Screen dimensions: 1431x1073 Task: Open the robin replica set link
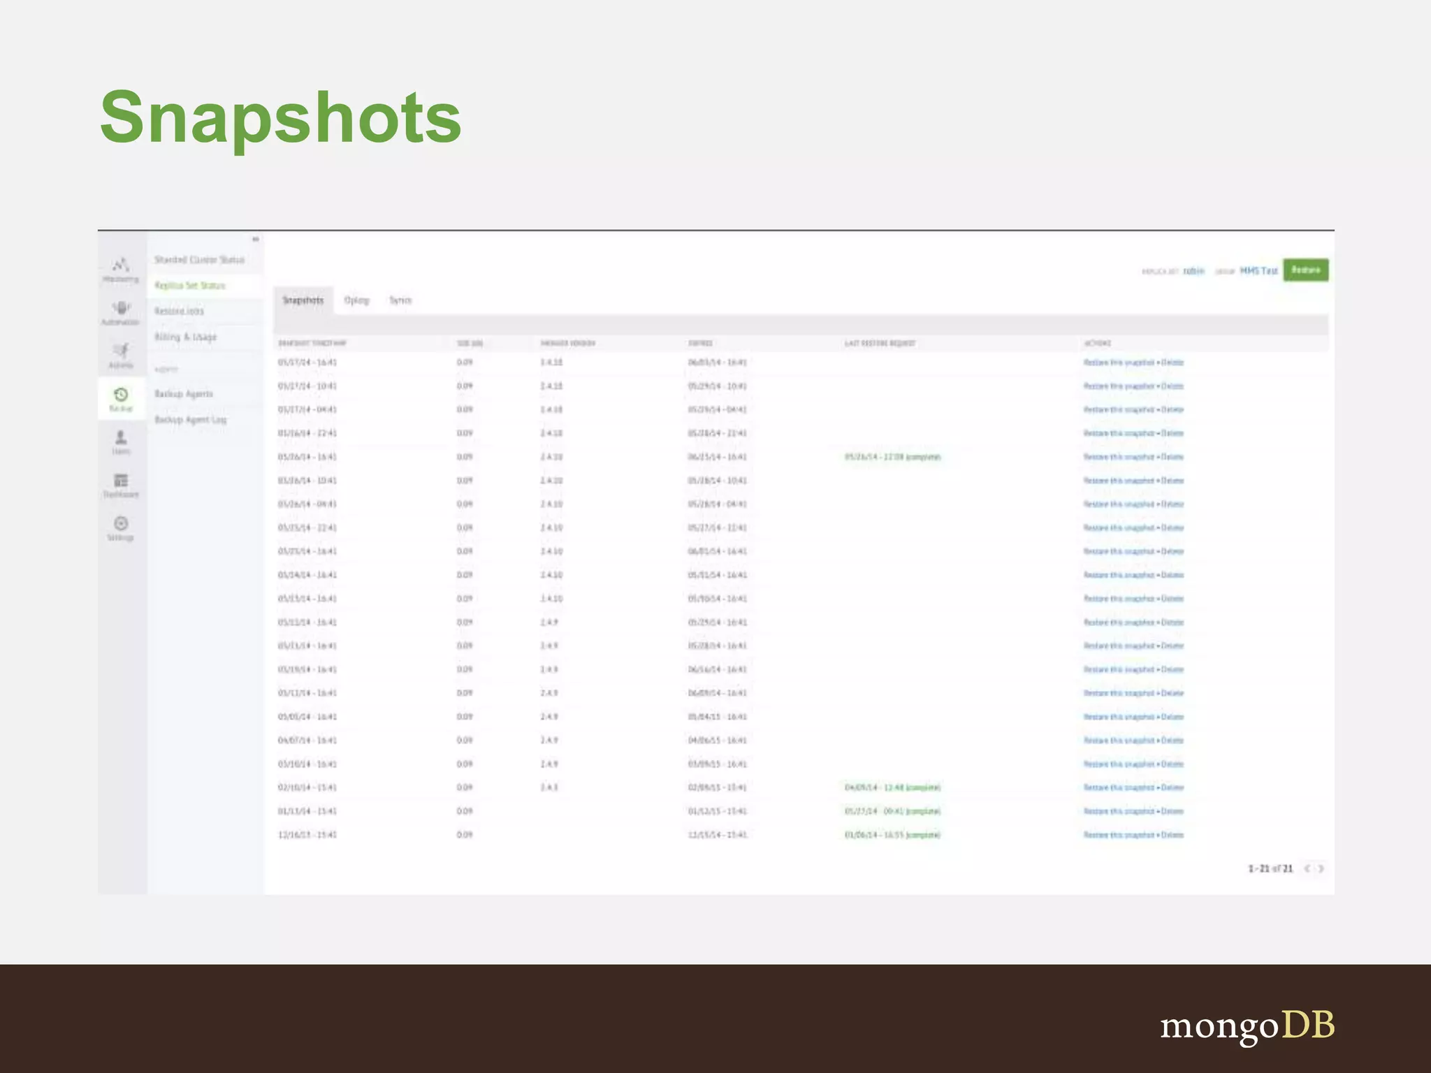tap(1193, 271)
